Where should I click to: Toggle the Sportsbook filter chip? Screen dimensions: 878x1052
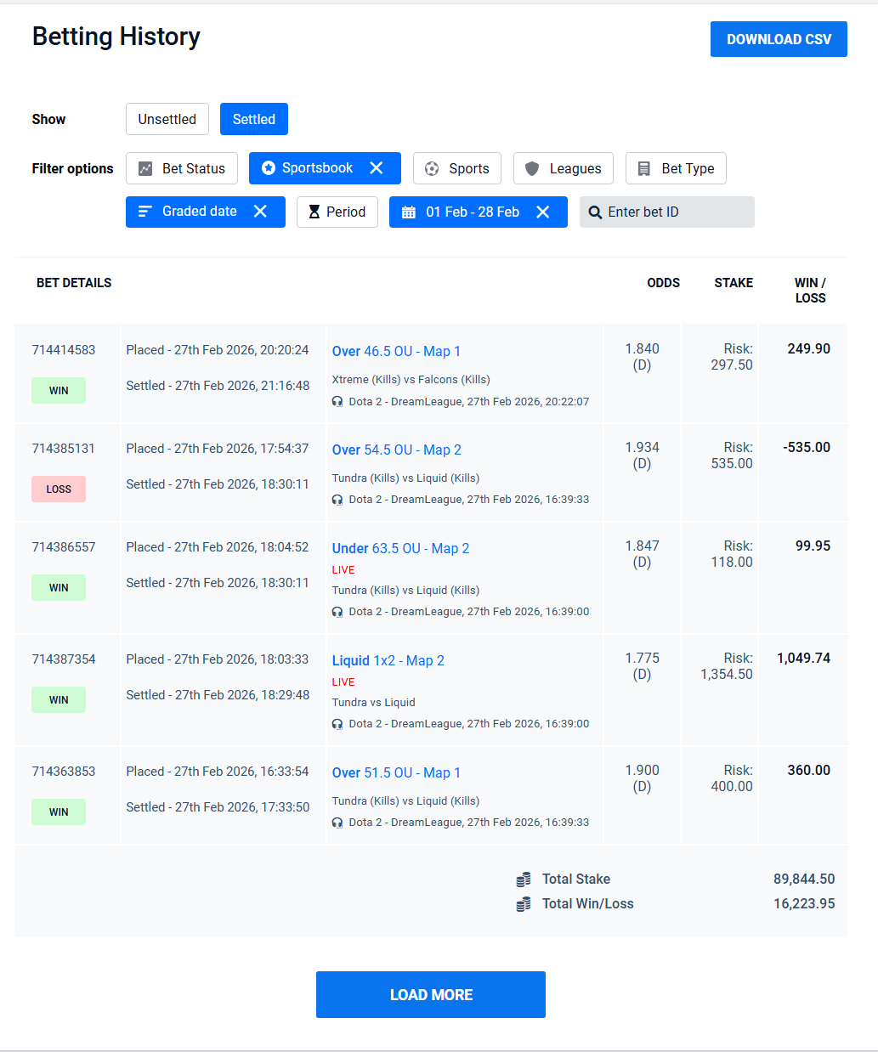(308, 168)
